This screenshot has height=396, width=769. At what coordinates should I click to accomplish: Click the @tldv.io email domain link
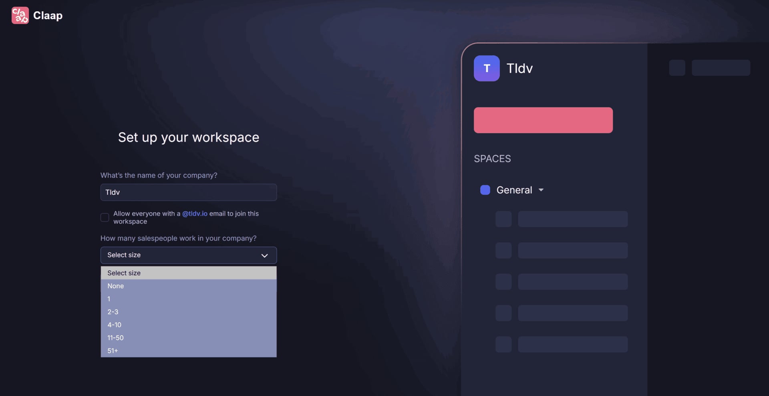195,214
